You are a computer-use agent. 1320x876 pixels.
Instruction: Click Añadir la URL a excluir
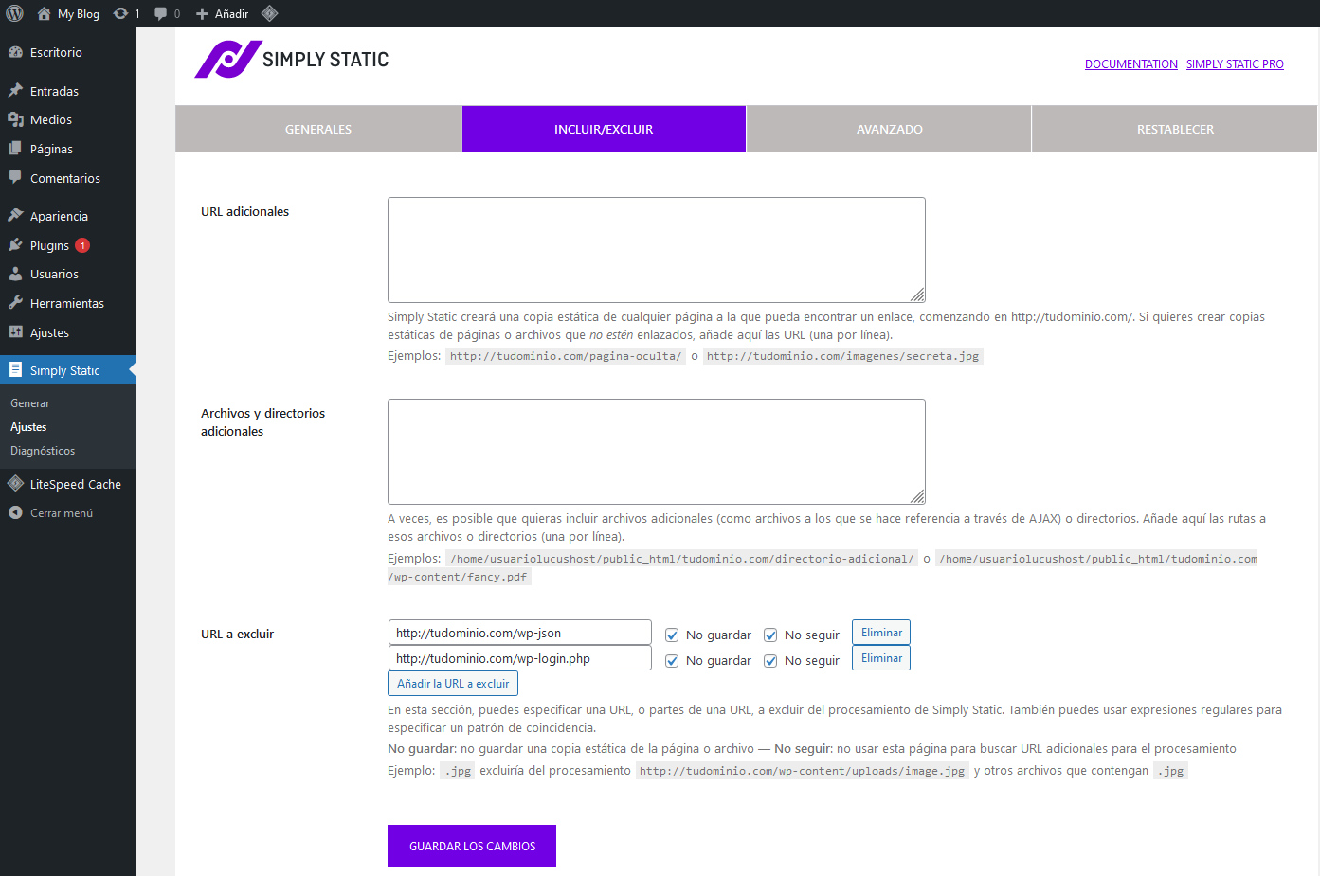[453, 684]
